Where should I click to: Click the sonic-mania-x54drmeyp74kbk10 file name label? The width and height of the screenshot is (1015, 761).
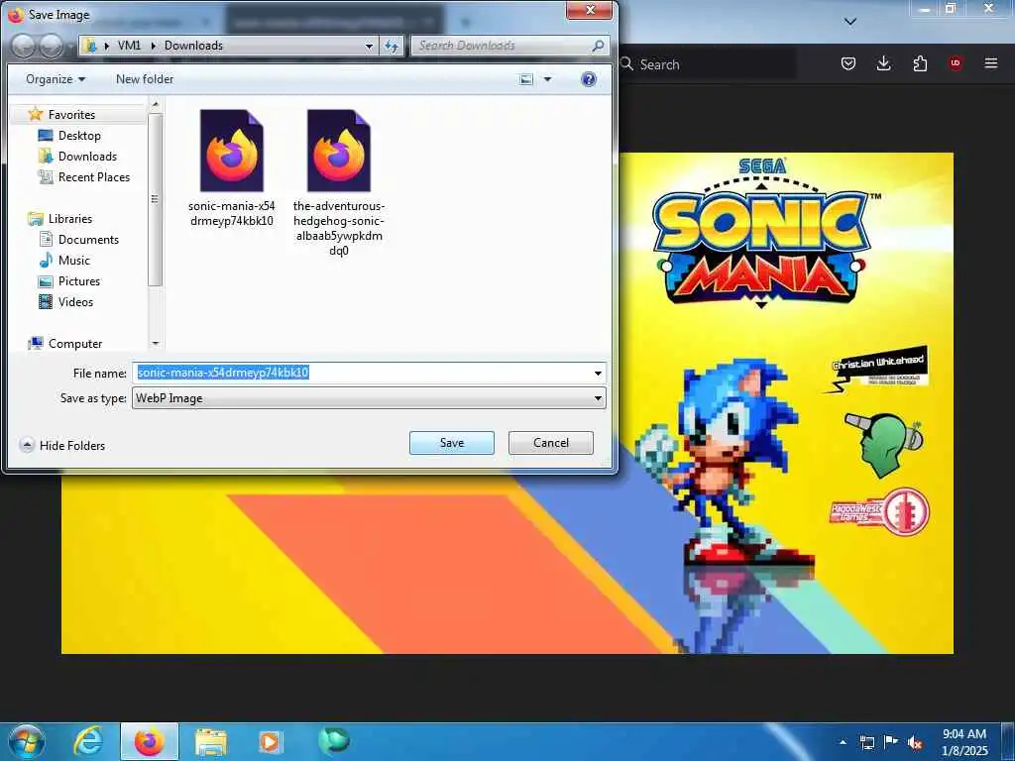click(232, 214)
